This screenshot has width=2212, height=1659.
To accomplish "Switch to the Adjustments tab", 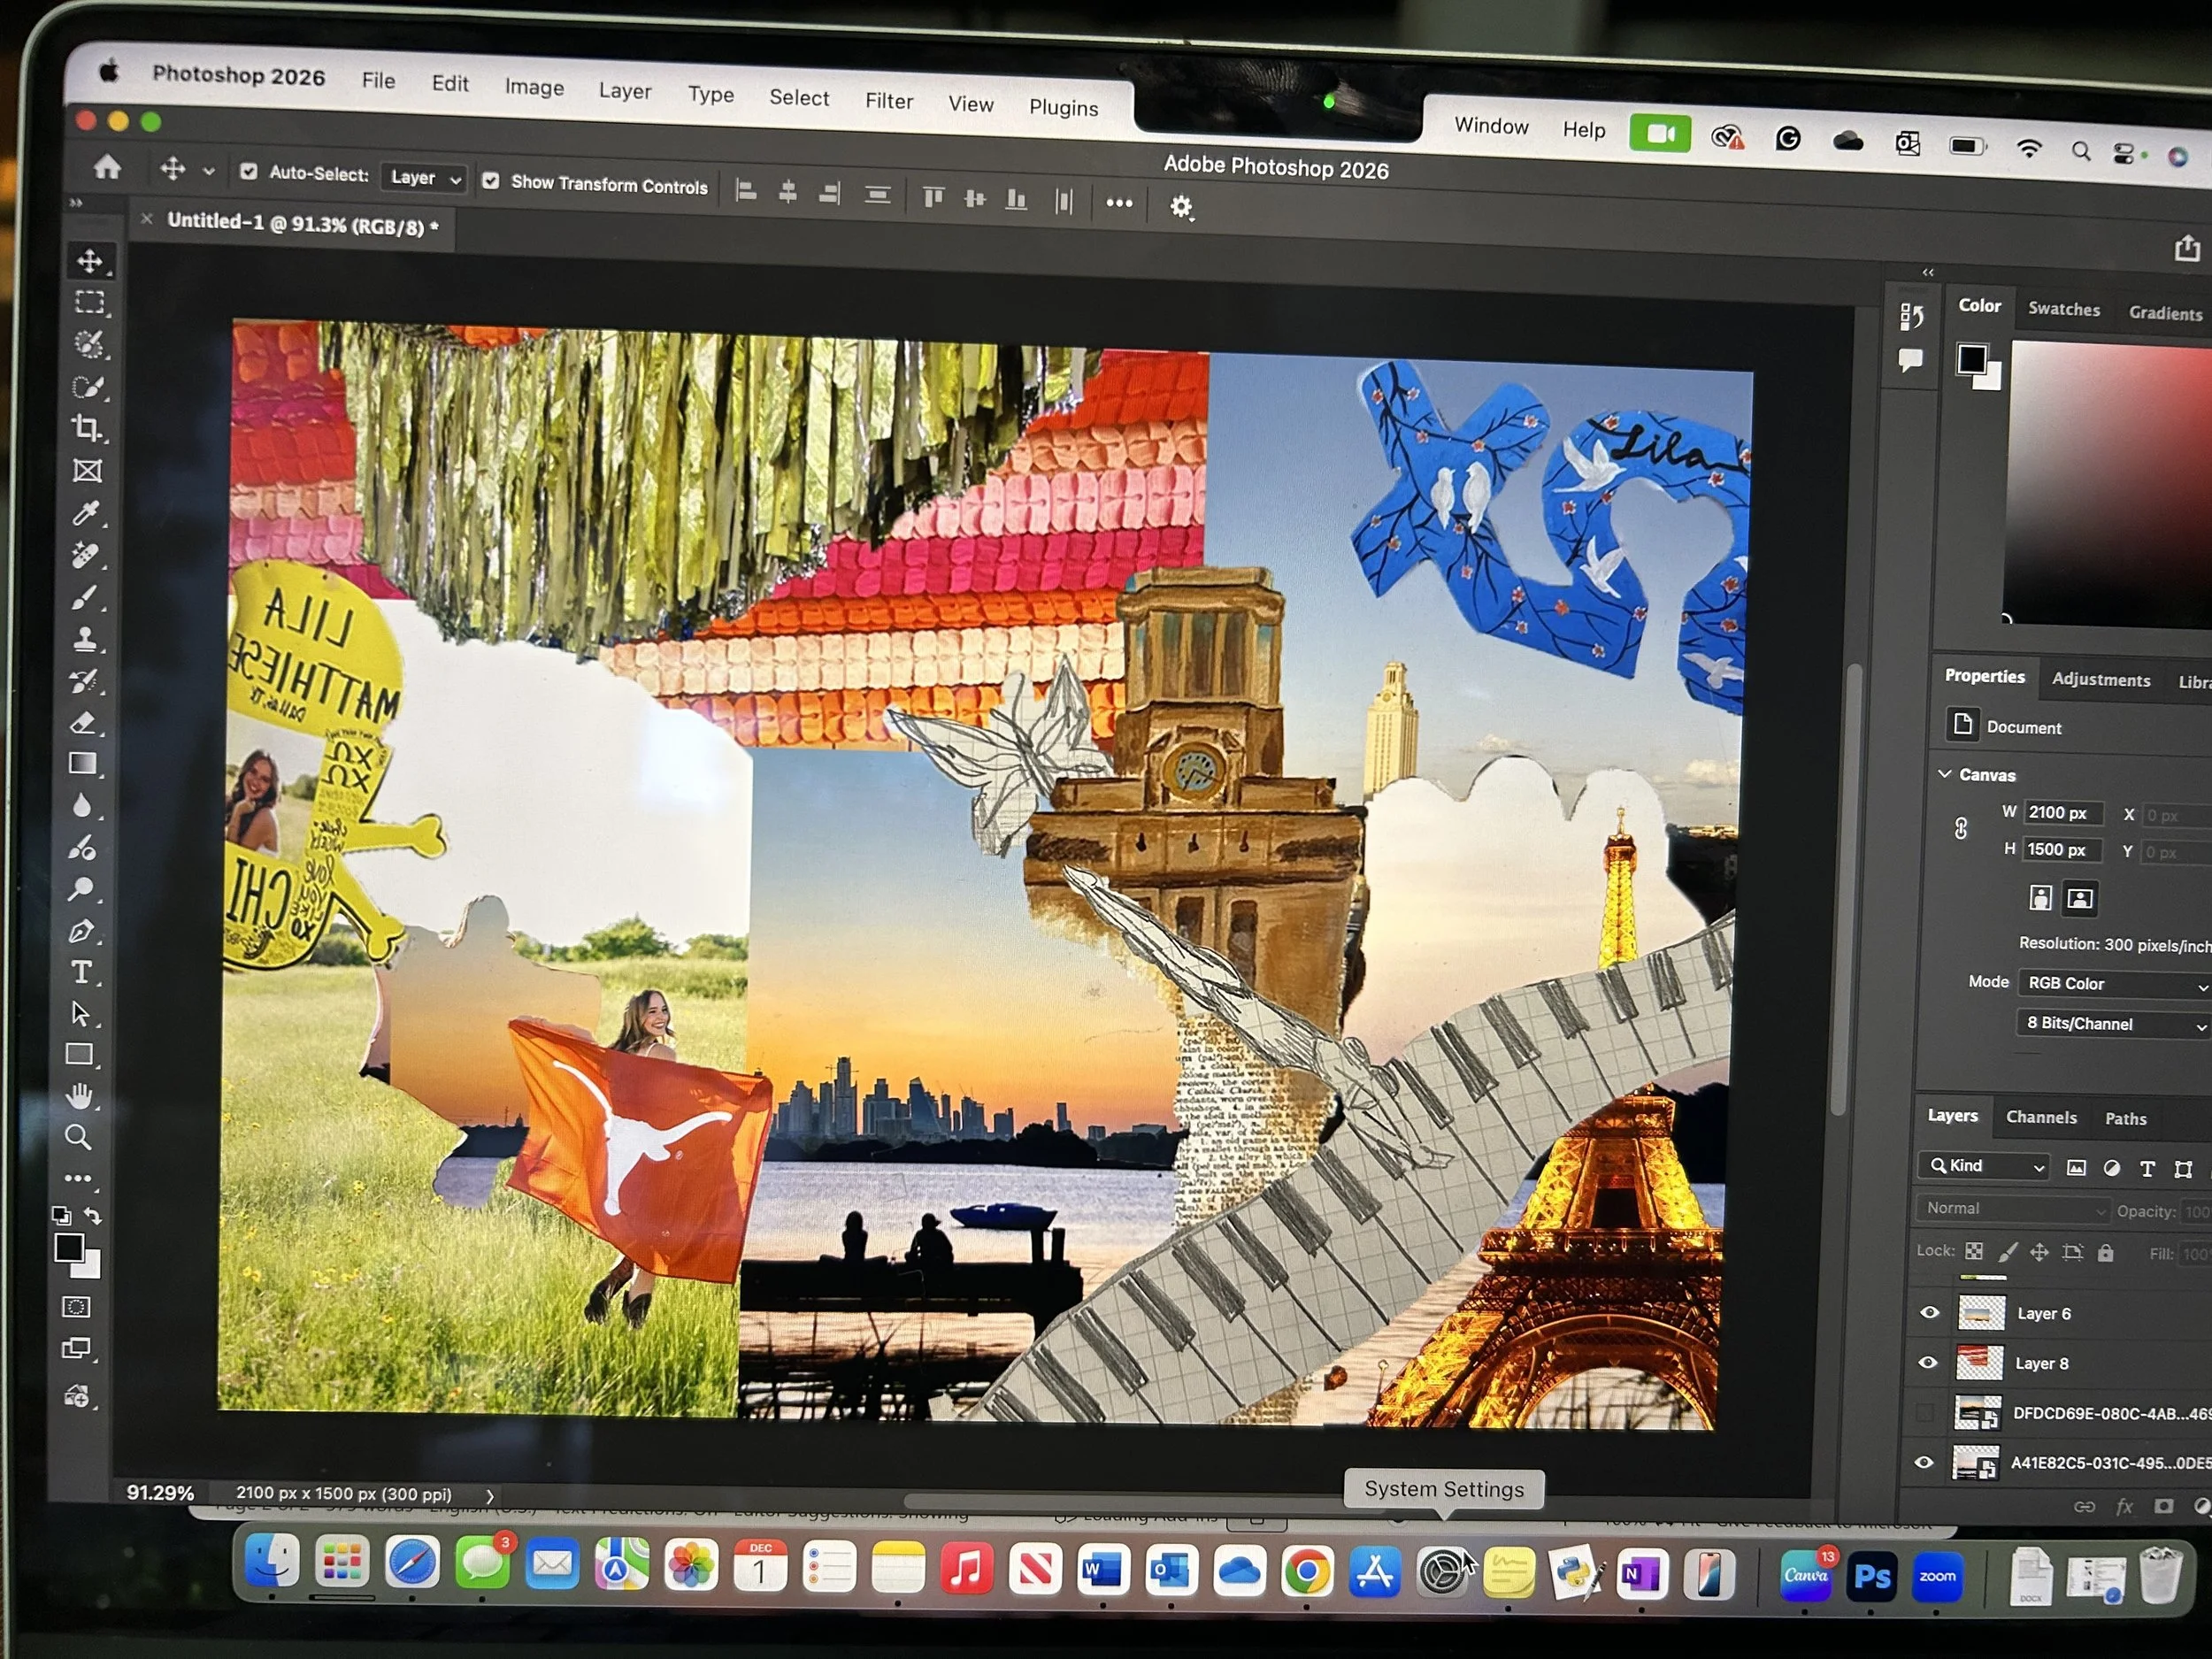I will (2101, 679).
